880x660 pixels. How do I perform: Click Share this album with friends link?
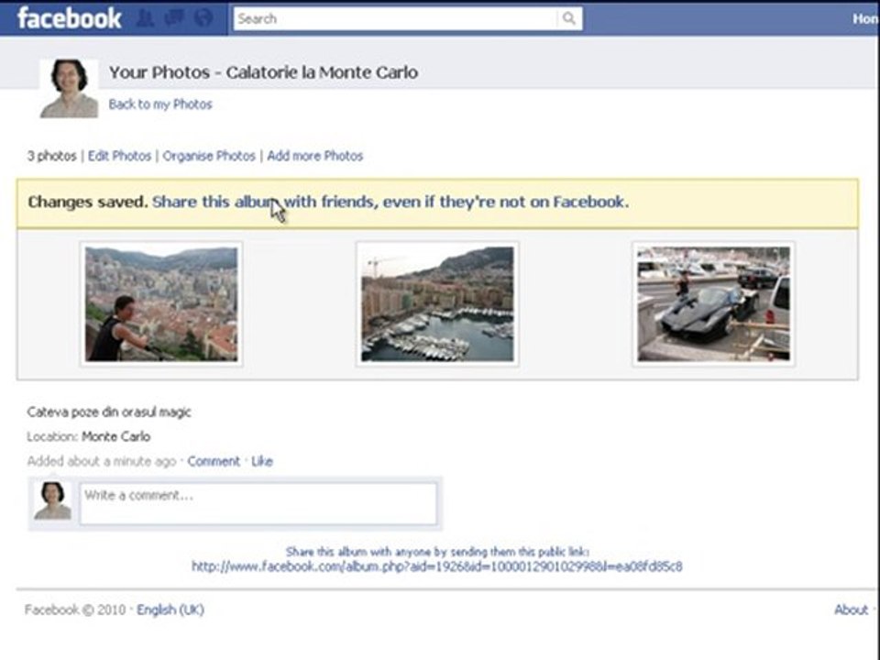pos(390,202)
